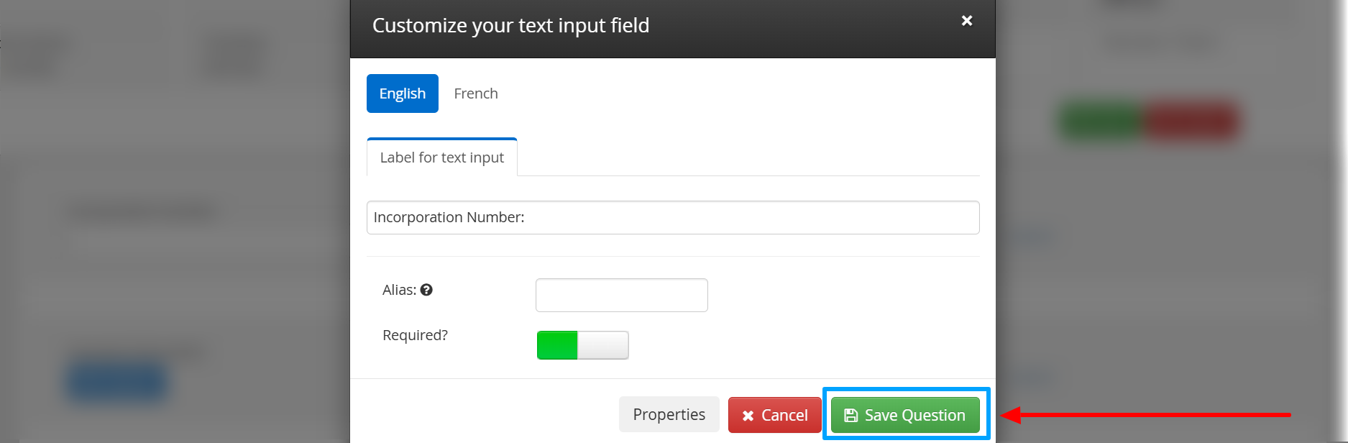Close the dialog with the X icon

967,21
